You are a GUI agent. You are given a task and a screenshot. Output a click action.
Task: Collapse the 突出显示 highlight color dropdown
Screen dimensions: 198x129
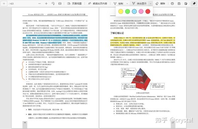coord(150,4)
